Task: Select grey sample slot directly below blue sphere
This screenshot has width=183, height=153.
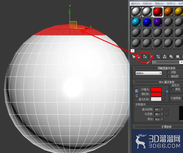Action: point(147,33)
